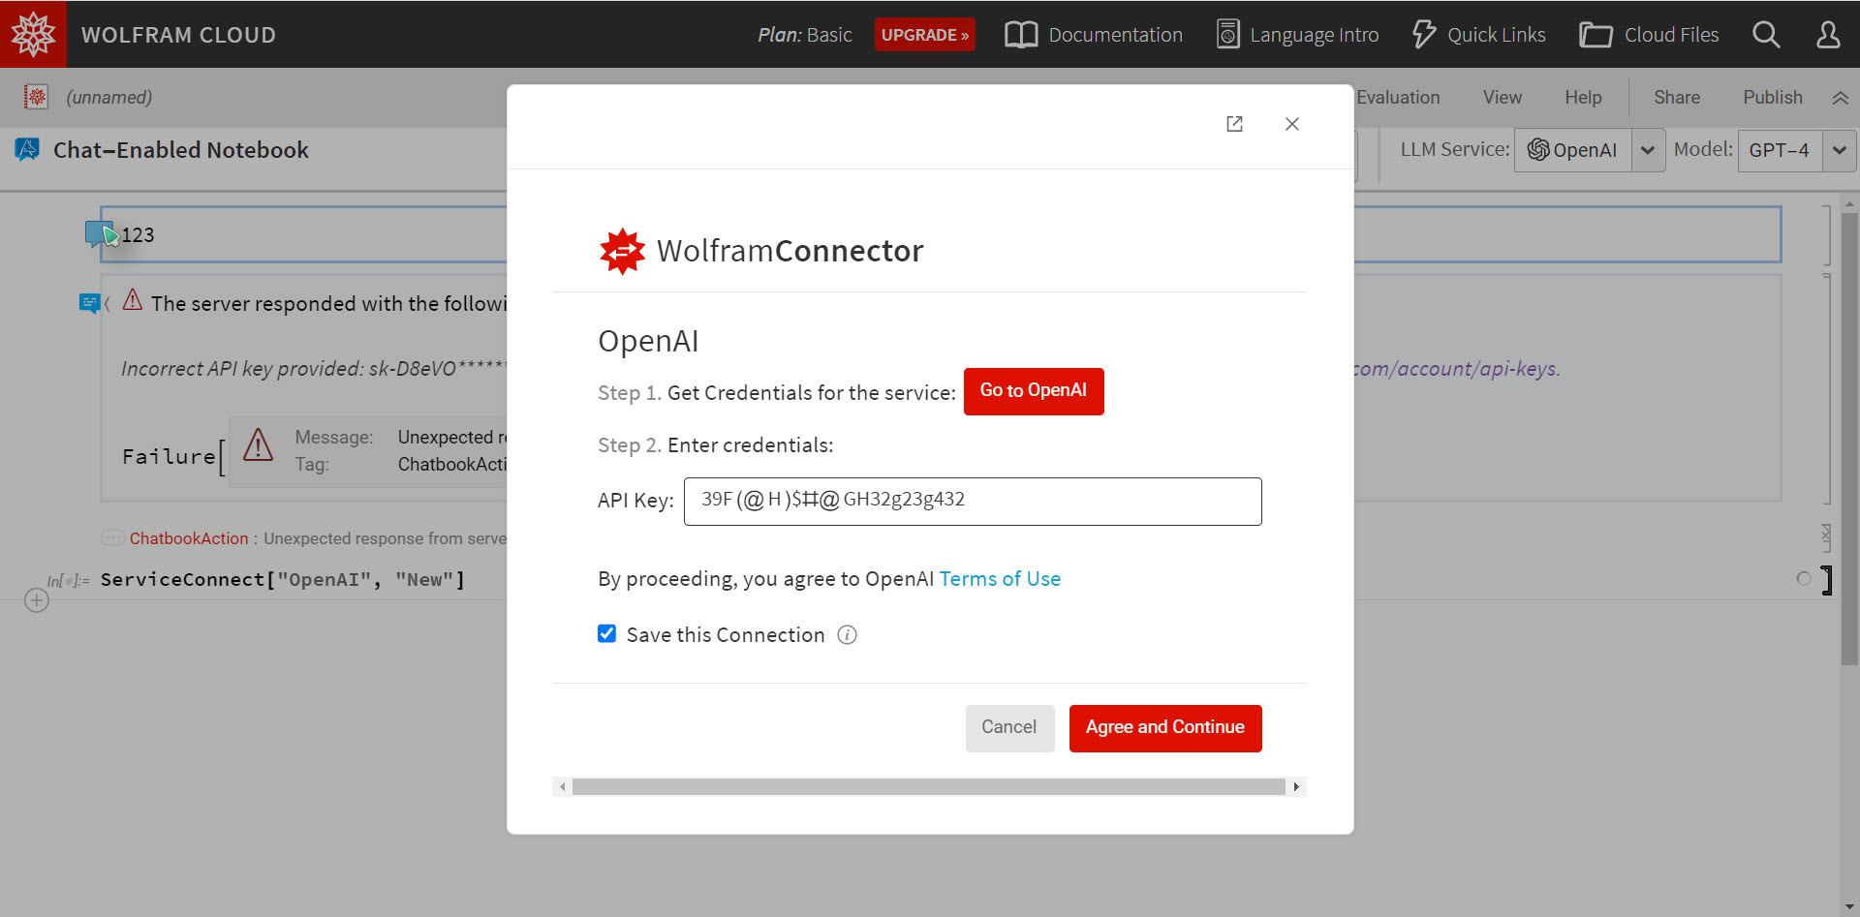Expand the Model GPT-4 dropdown arrow
The height and width of the screenshot is (917, 1860).
[1839, 150]
